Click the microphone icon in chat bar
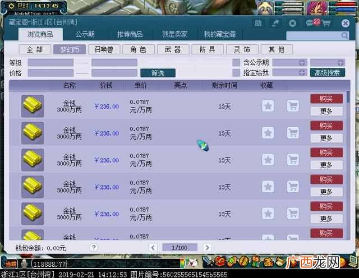Viewport: 359px width, 278px height. point(24,264)
